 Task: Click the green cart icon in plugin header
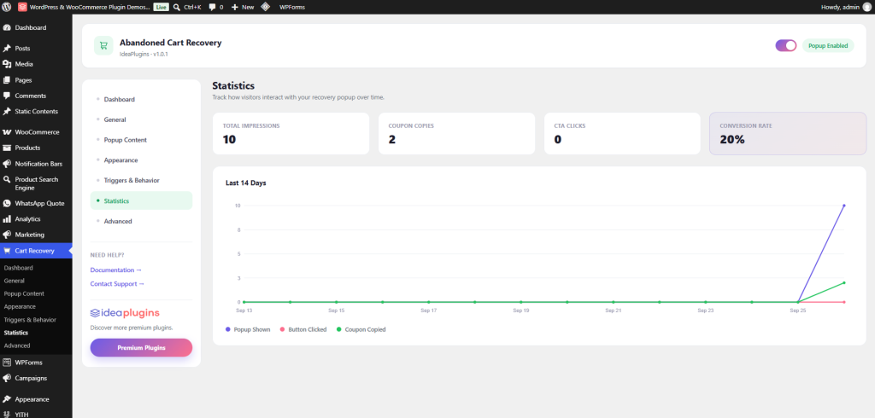point(103,46)
